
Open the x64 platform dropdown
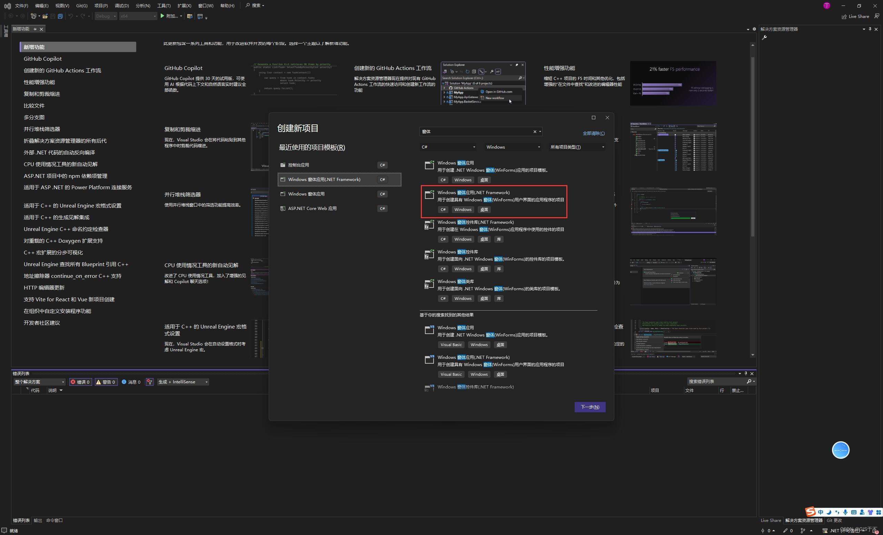click(138, 16)
